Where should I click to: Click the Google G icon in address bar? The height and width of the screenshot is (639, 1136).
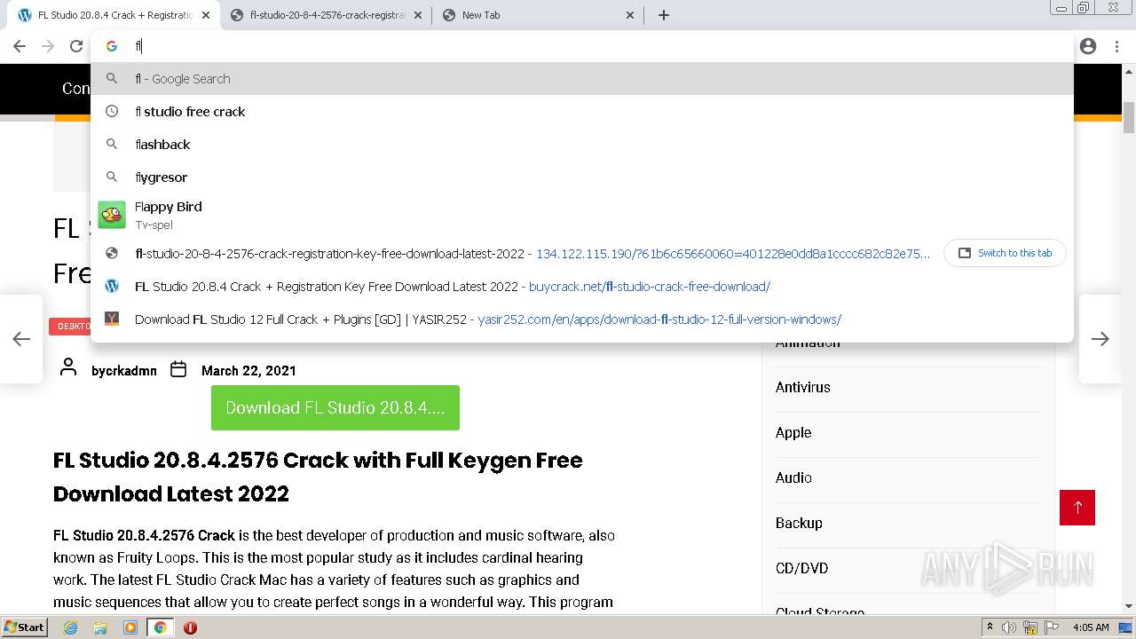tap(112, 46)
